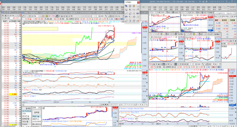Screen dimensions: 237x127
Task: Click the 매수 buy button in main chart
Action: [117, 19]
